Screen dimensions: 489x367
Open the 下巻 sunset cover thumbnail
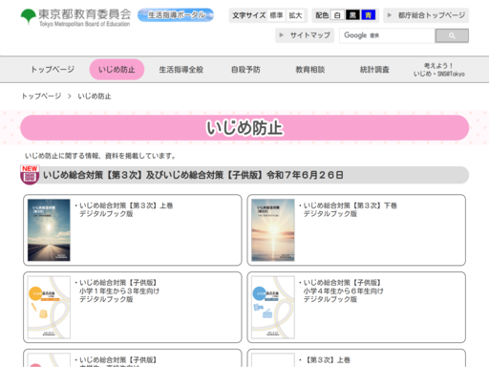pyautogui.click(x=273, y=230)
